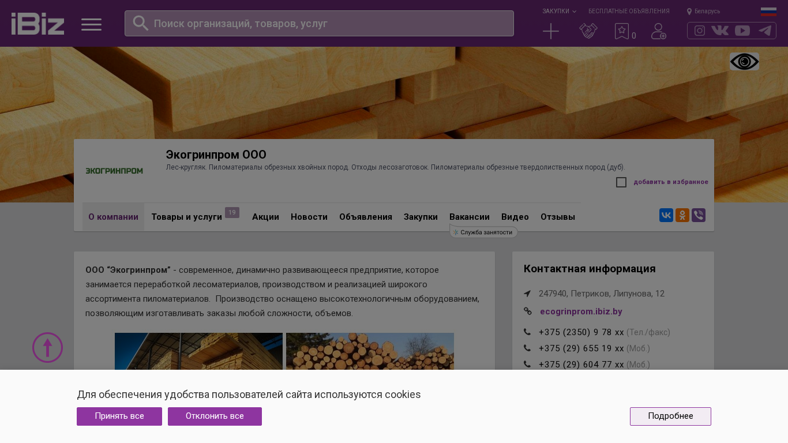Open the Беларусь region selector
The height and width of the screenshot is (443, 788).
tap(707, 12)
